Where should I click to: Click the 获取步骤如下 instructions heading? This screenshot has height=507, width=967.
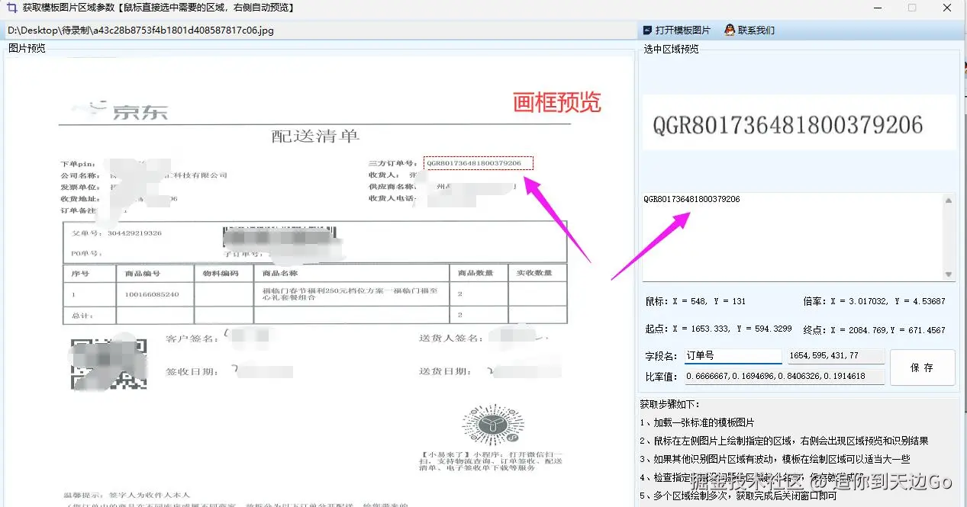[x=669, y=404]
